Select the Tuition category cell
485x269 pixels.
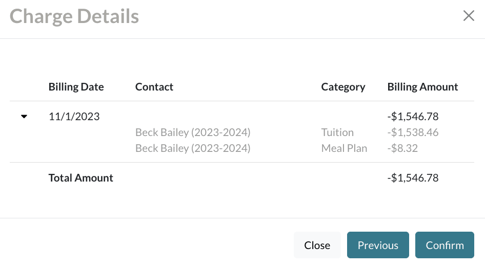[x=337, y=132]
